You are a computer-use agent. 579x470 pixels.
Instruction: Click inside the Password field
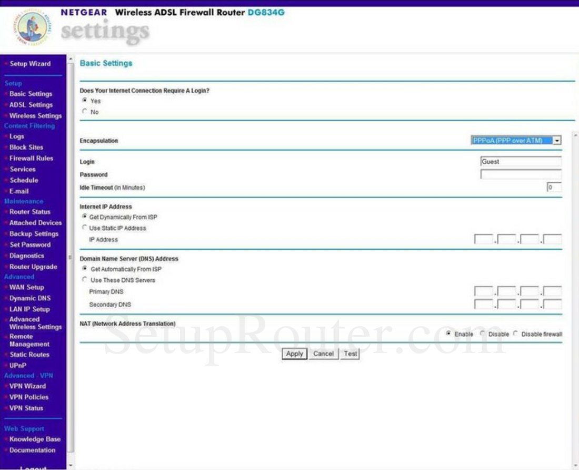pos(520,174)
